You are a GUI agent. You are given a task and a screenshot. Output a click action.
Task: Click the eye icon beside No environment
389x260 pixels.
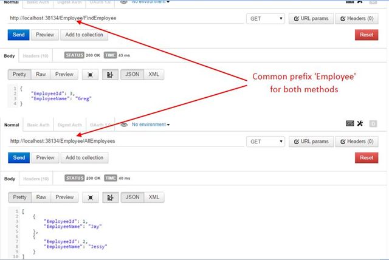click(124, 125)
